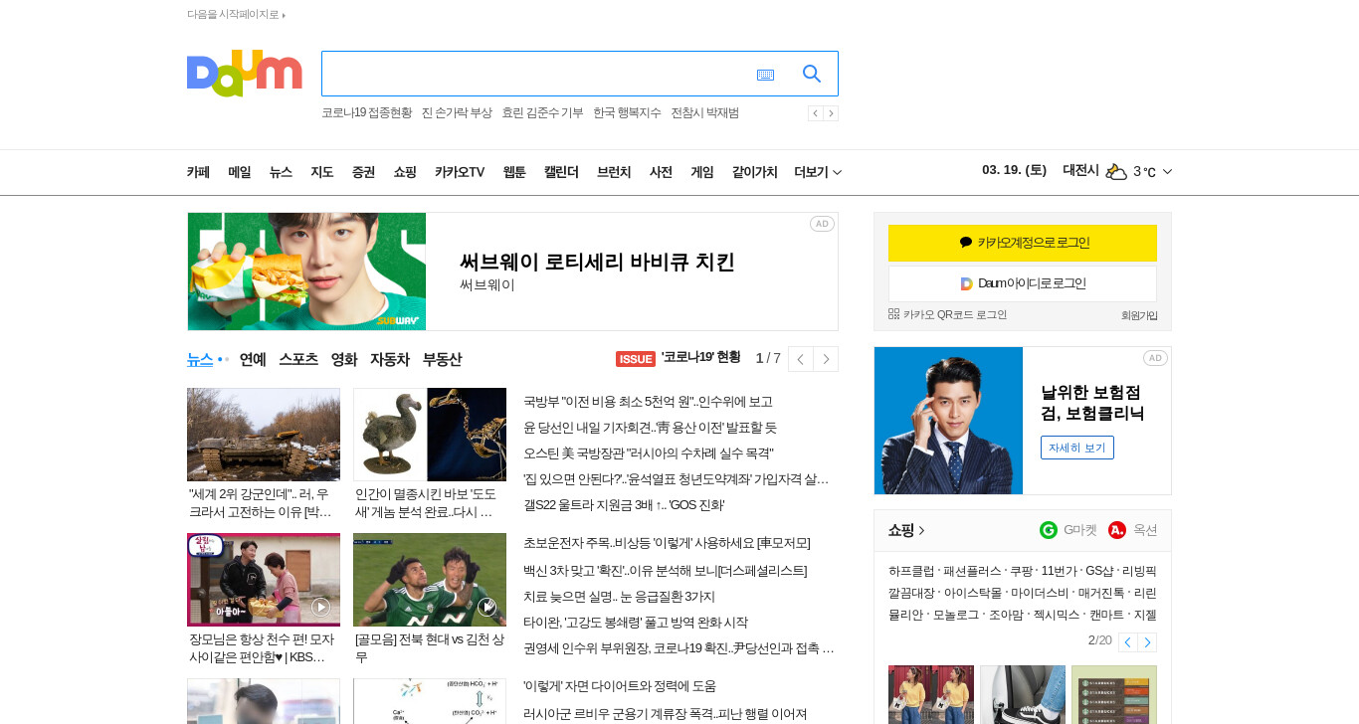Screen dimensions: 1359x724
Task: Set Daum as start page link
Action: (236, 15)
